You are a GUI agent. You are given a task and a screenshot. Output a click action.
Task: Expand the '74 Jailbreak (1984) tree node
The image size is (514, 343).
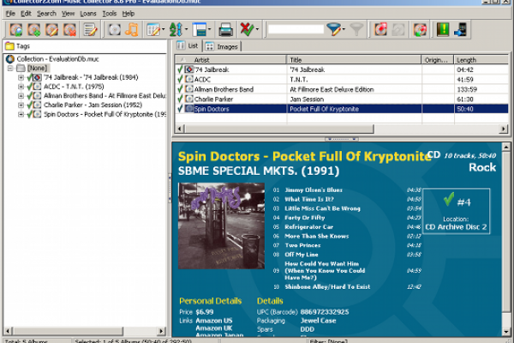21,77
